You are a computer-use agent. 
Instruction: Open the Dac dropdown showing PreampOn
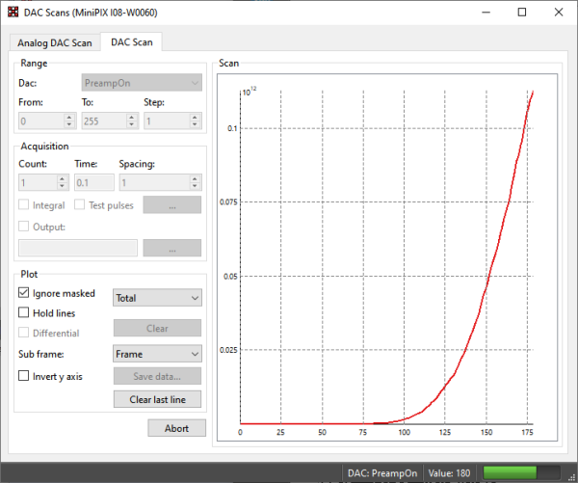(x=142, y=84)
